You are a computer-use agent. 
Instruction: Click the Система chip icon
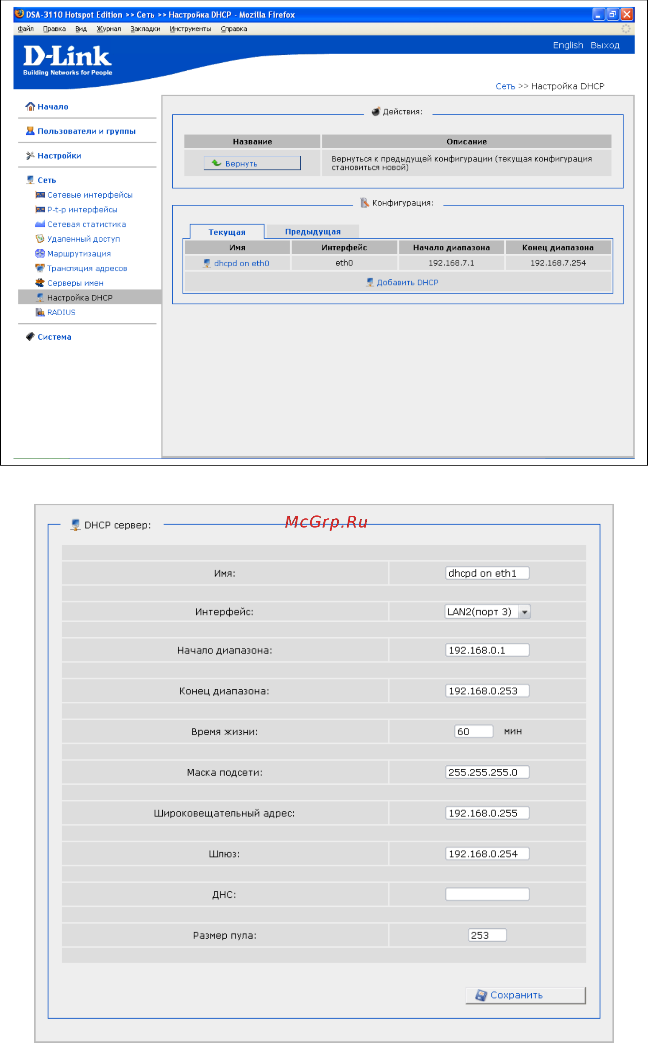click(30, 337)
